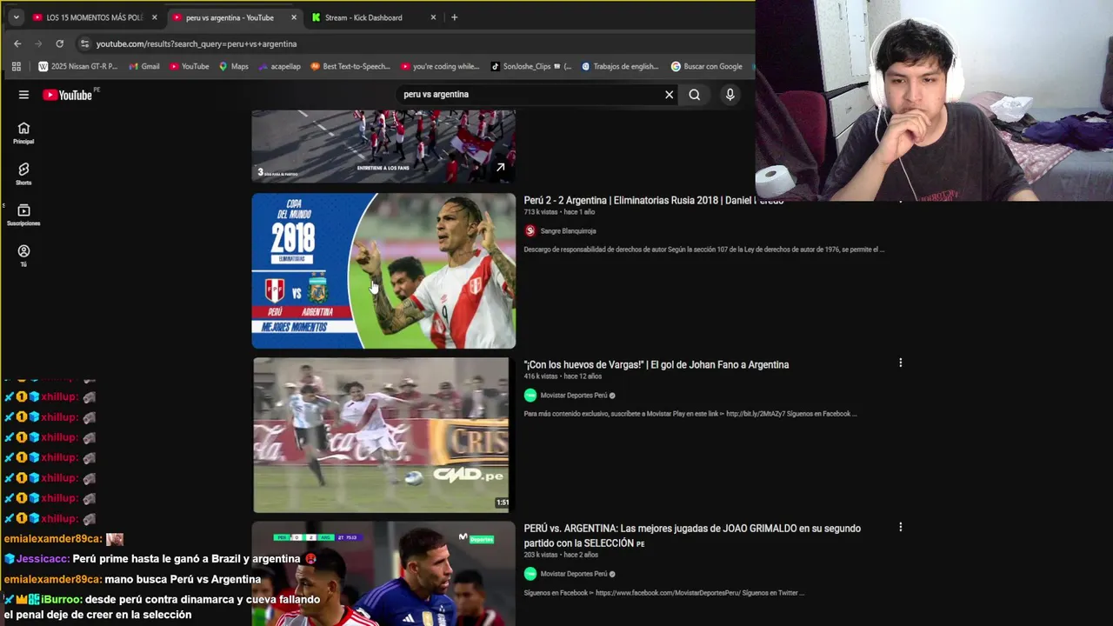
Task: Close the Stream - Kick Dashboard tab
Action: (x=433, y=17)
